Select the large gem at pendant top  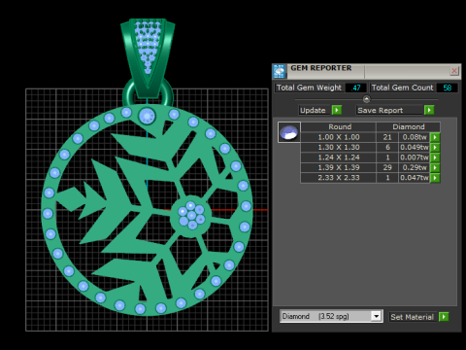pyautogui.click(x=147, y=116)
